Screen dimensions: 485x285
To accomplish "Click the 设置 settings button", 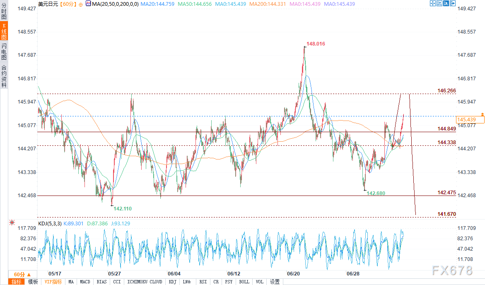I will coord(275,282).
